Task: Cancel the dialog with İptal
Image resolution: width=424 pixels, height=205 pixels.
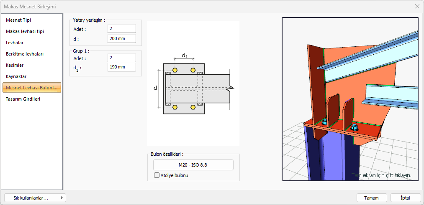Action: tap(405, 198)
